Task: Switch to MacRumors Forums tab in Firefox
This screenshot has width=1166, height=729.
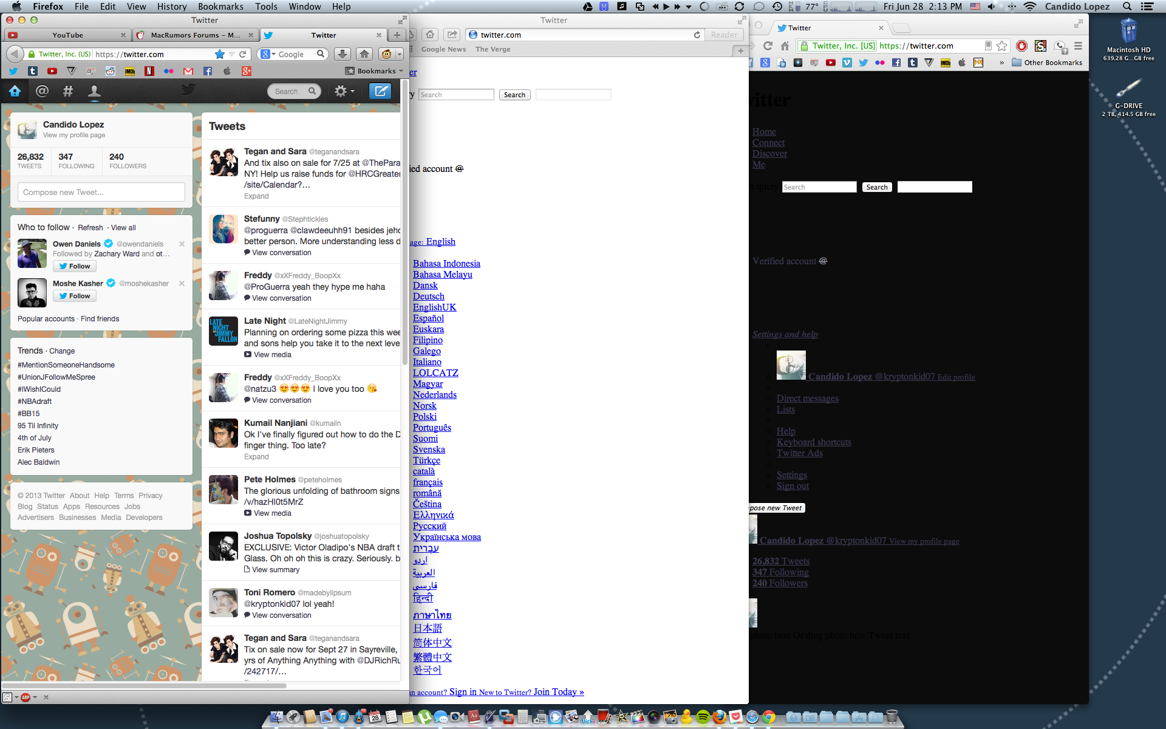Action: click(196, 35)
